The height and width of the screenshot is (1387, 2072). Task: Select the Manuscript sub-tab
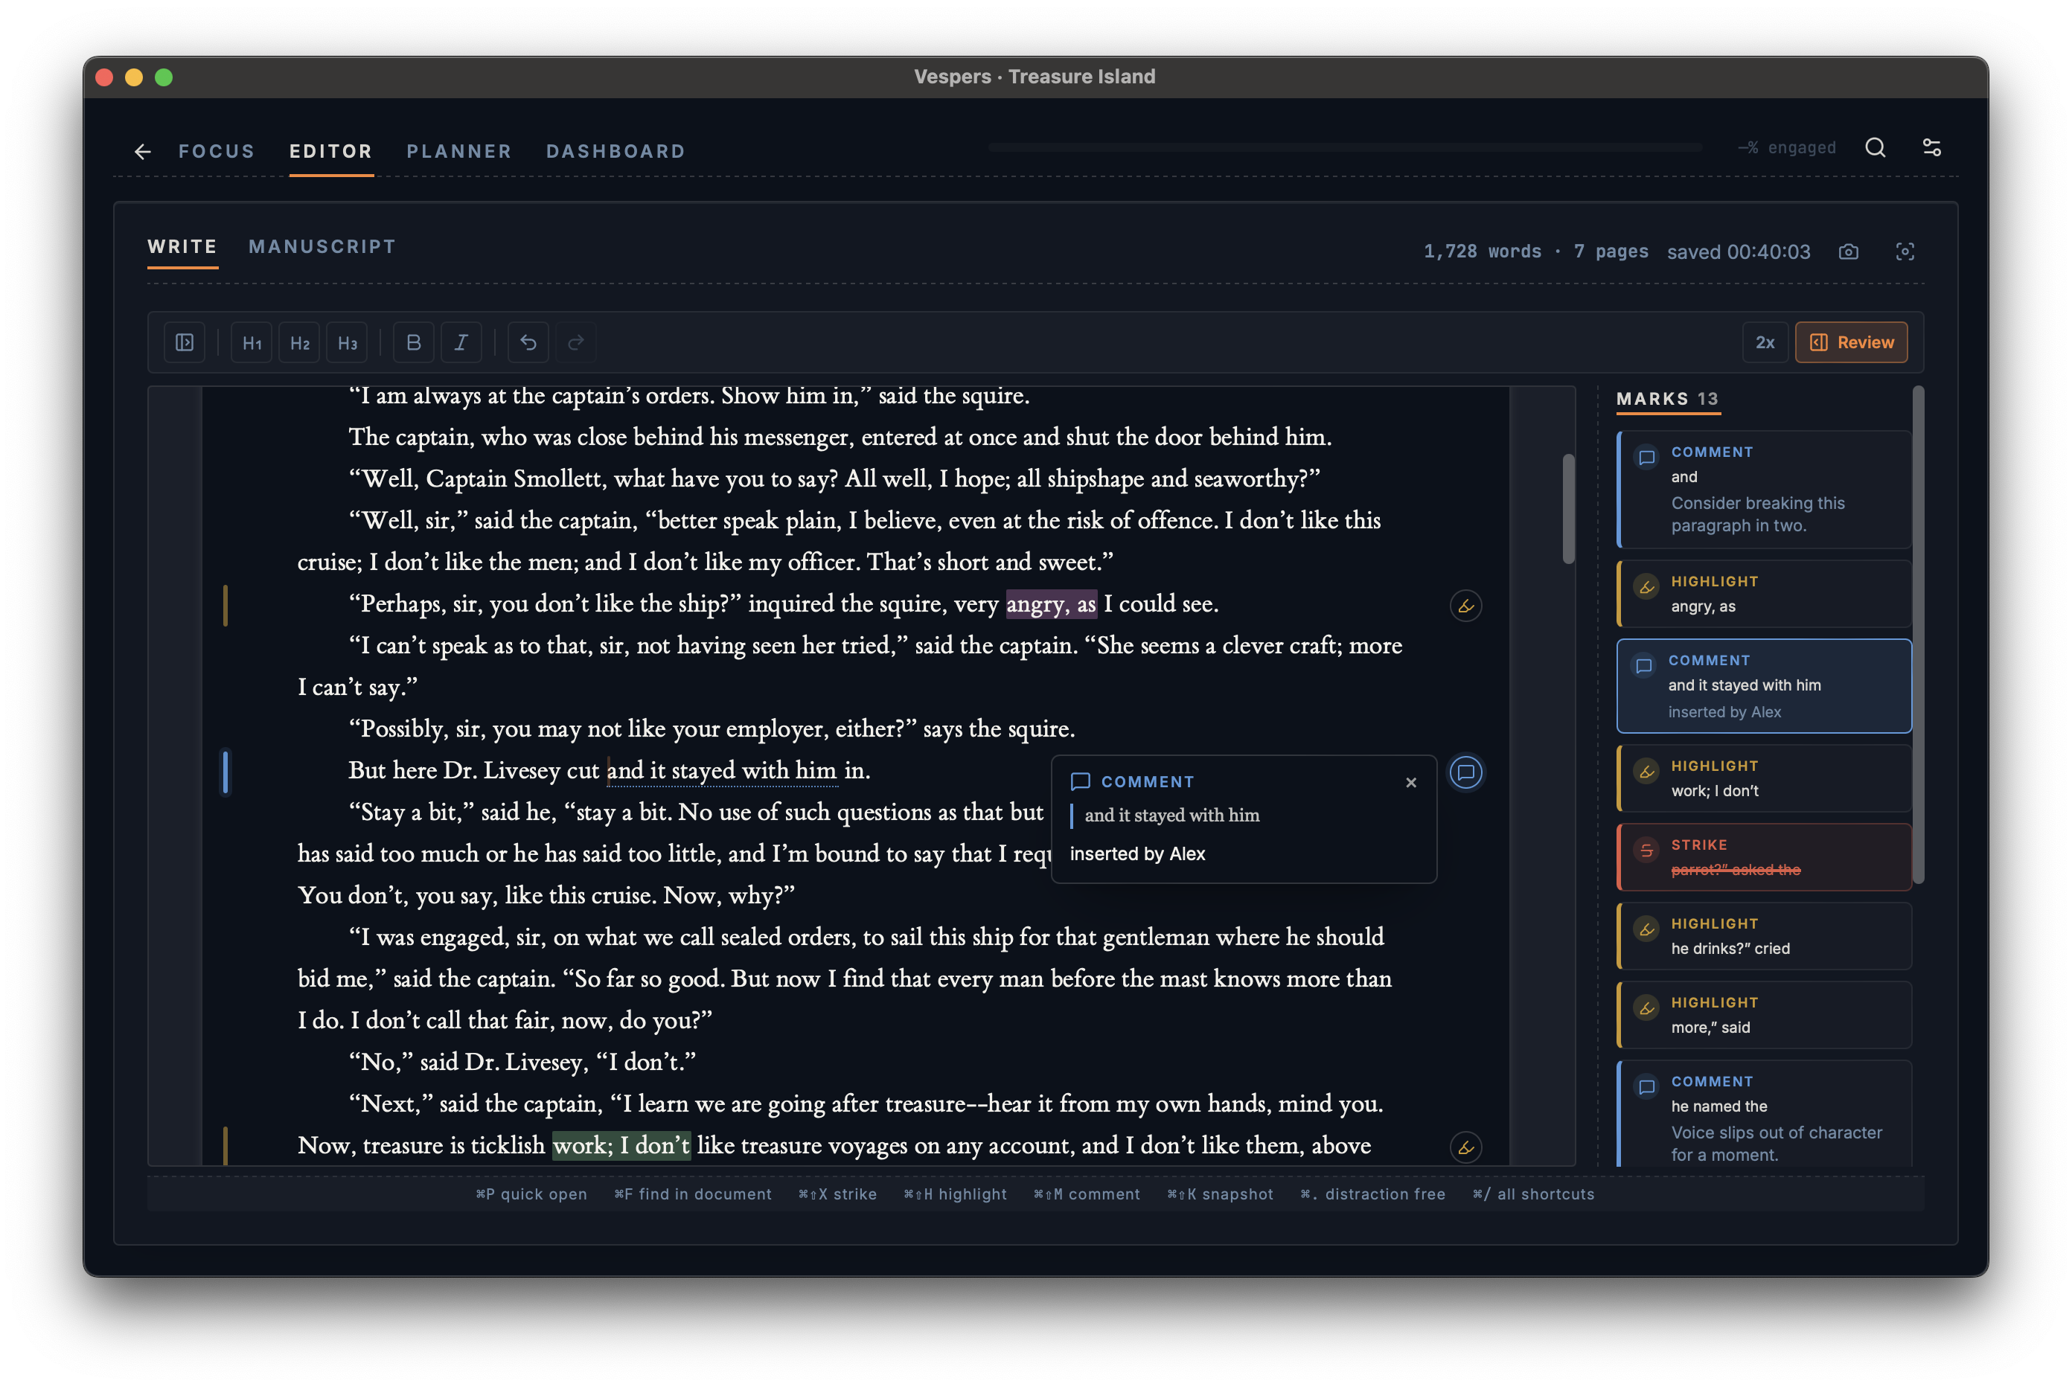[x=322, y=247]
